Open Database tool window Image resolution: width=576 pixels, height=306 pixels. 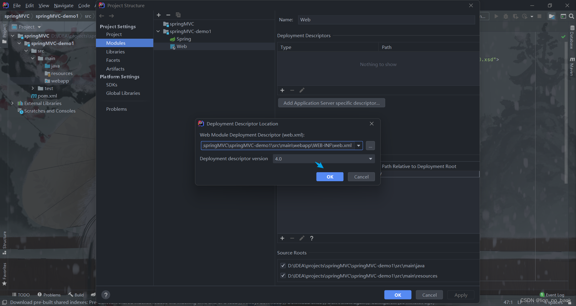coord(572,37)
